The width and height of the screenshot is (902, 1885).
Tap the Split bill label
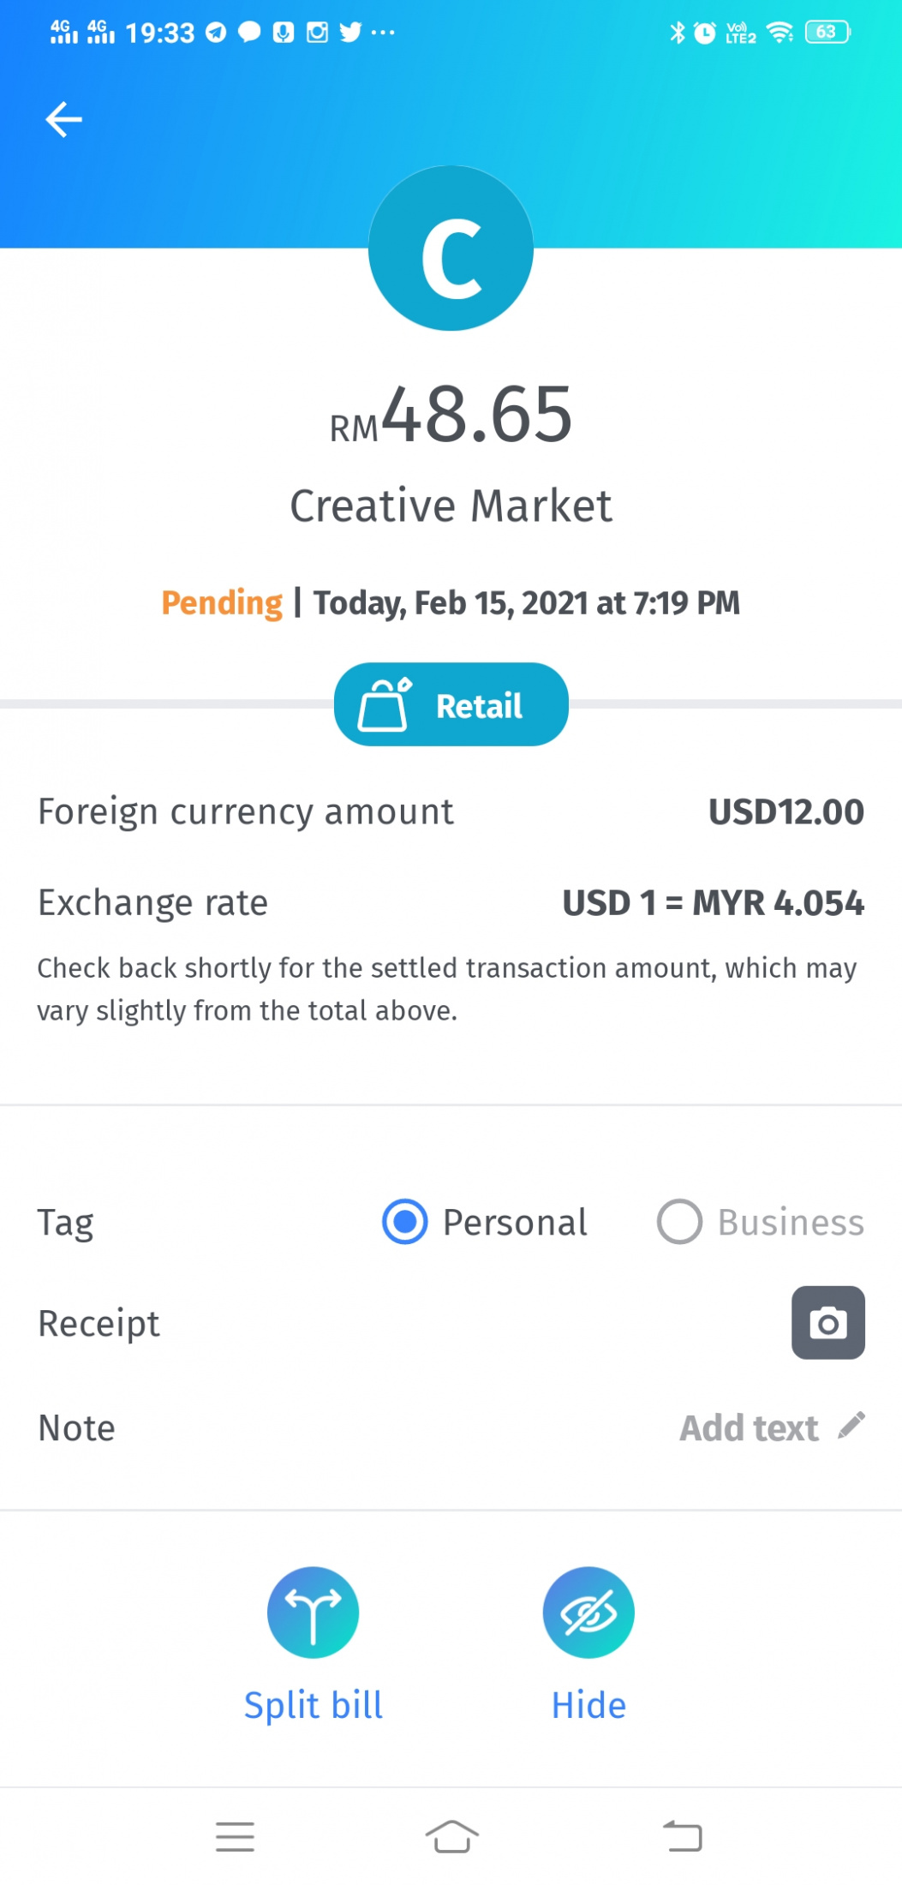point(313,1705)
